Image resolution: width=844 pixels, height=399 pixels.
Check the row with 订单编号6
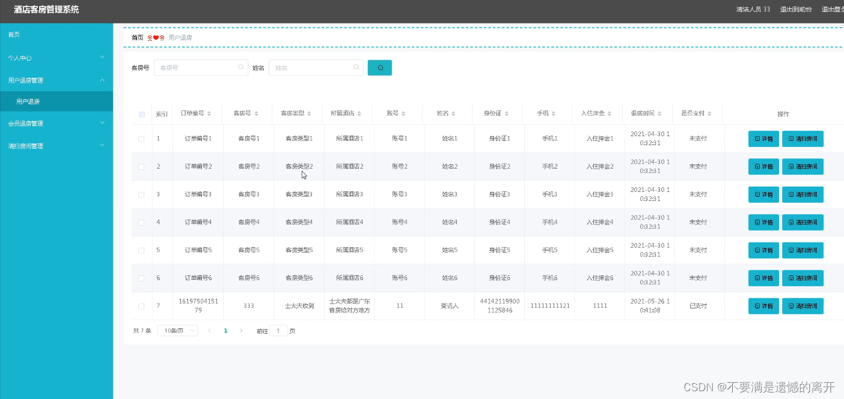141,278
